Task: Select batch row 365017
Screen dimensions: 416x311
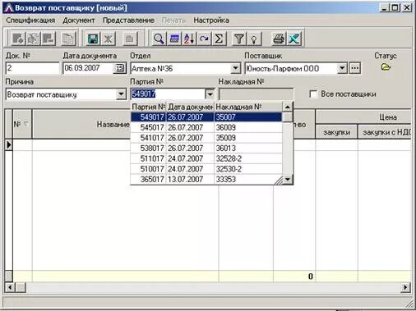Action: [206, 180]
